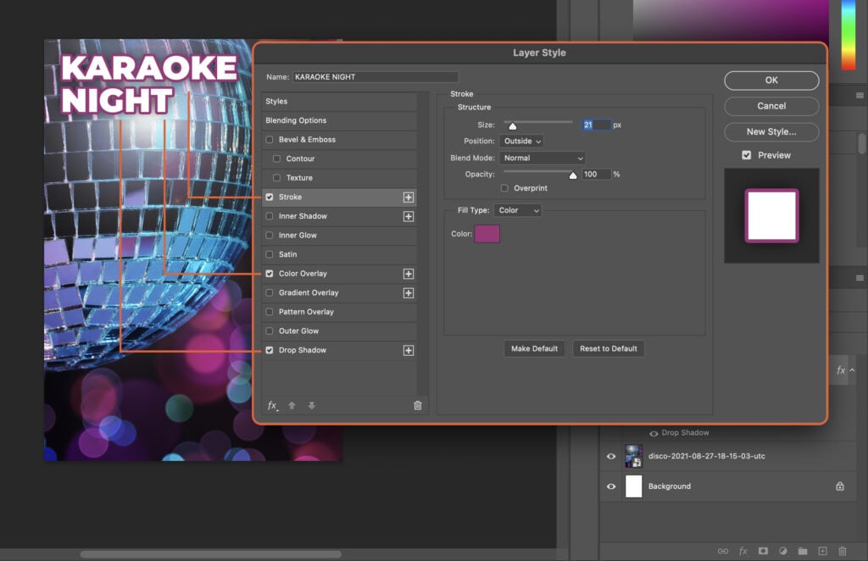Click the Make Default button
The image size is (868, 561).
tap(534, 348)
